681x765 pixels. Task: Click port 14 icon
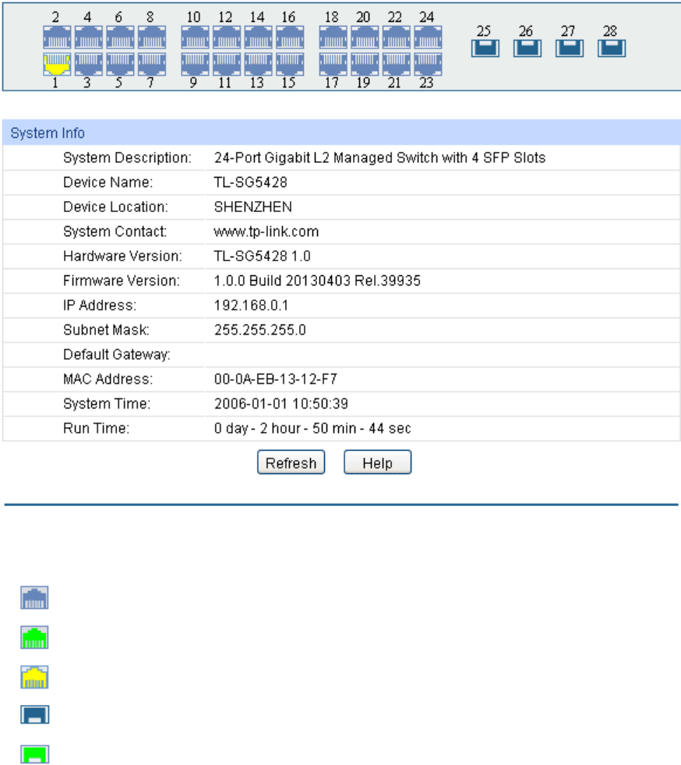tap(259, 37)
